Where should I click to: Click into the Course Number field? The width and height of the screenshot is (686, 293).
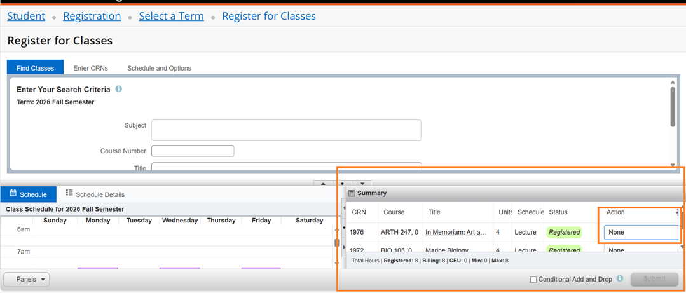(x=193, y=151)
